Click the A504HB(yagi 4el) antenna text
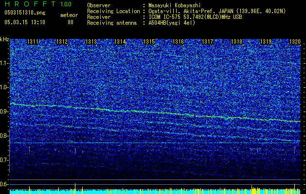The height and width of the screenshot is (194, 306). [172, 23]
